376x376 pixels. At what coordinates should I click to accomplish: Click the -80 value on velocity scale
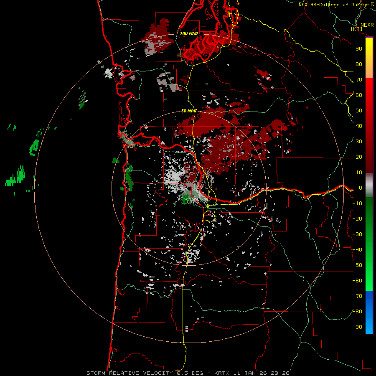(357, 312)
